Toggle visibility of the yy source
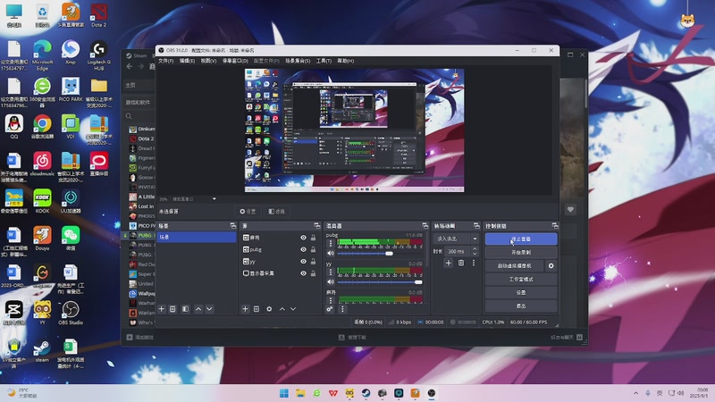Viewport: 715px width, 402px height. tap(303, 262)
